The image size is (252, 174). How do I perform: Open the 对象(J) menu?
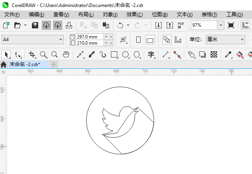click(x=110, y=15)
